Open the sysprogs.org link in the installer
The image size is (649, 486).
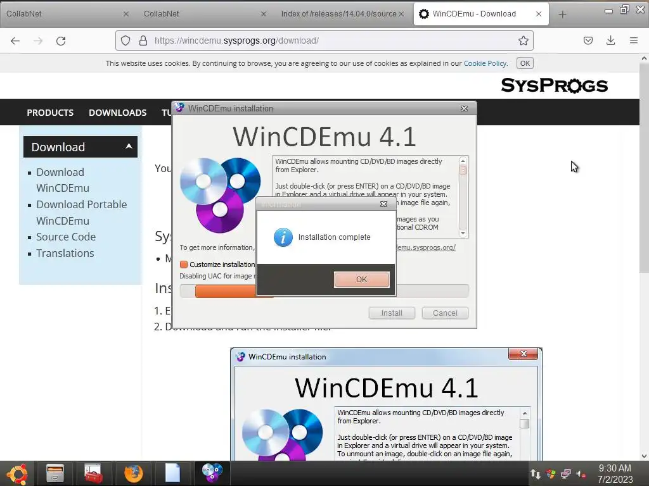[x=426, y=247]
